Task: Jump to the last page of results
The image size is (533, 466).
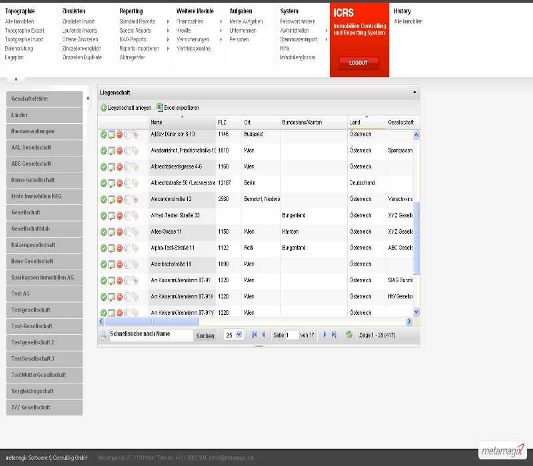Action: [334, 335]
